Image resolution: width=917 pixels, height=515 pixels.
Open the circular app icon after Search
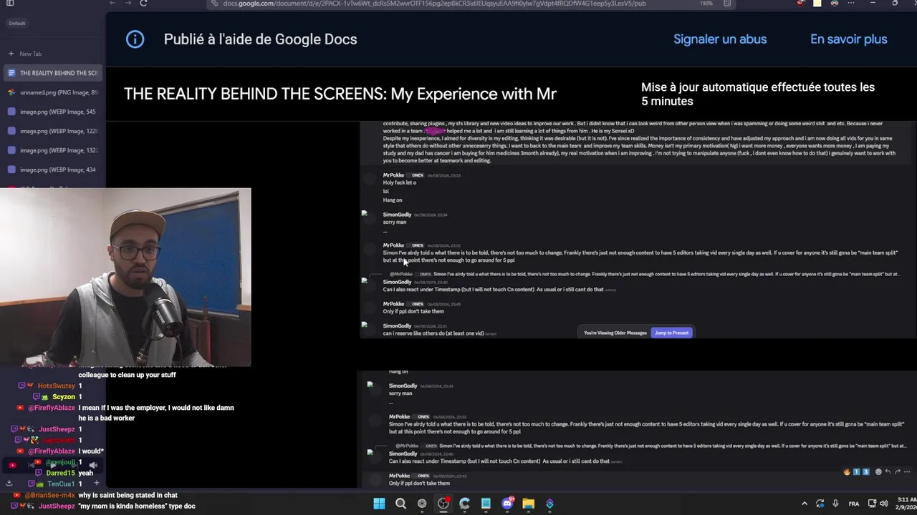pos(422,504)
